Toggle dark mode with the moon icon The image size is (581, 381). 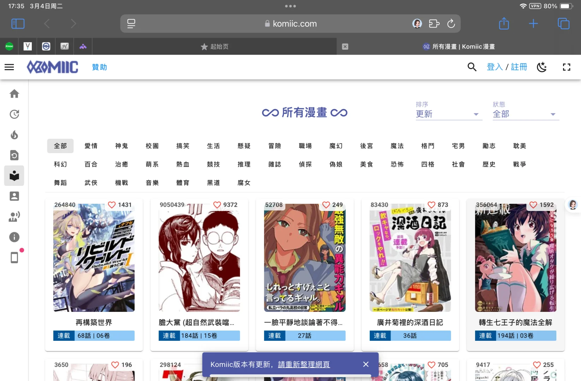pos(542,67)
